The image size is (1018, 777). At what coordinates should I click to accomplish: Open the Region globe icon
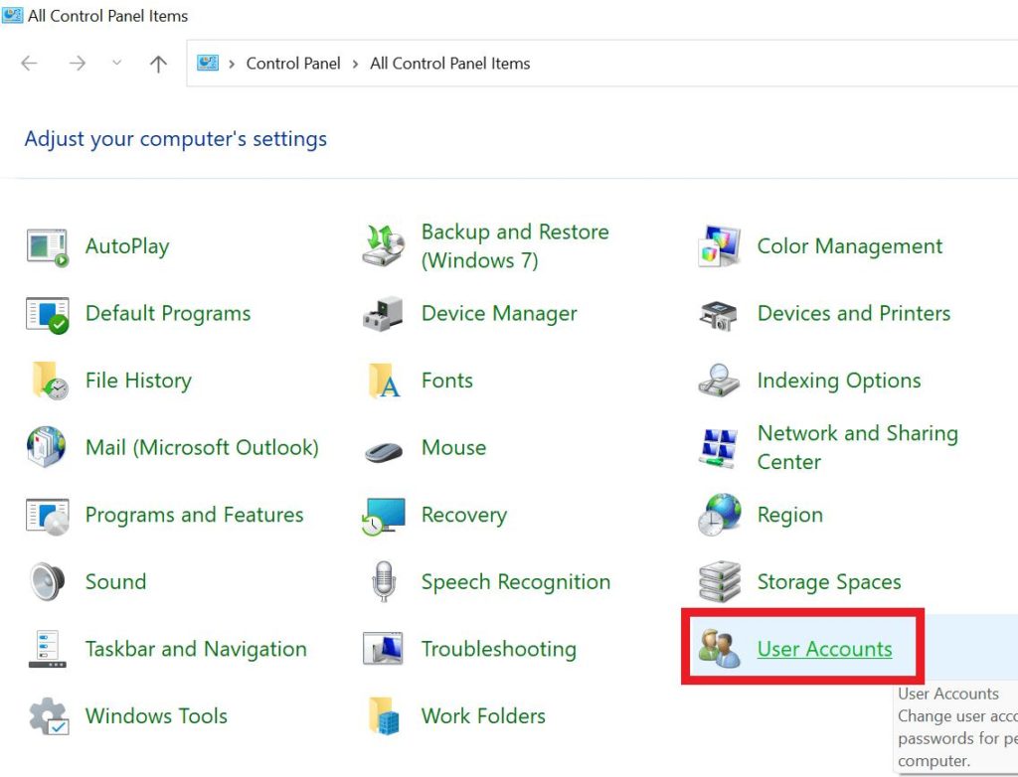point(719,515)
